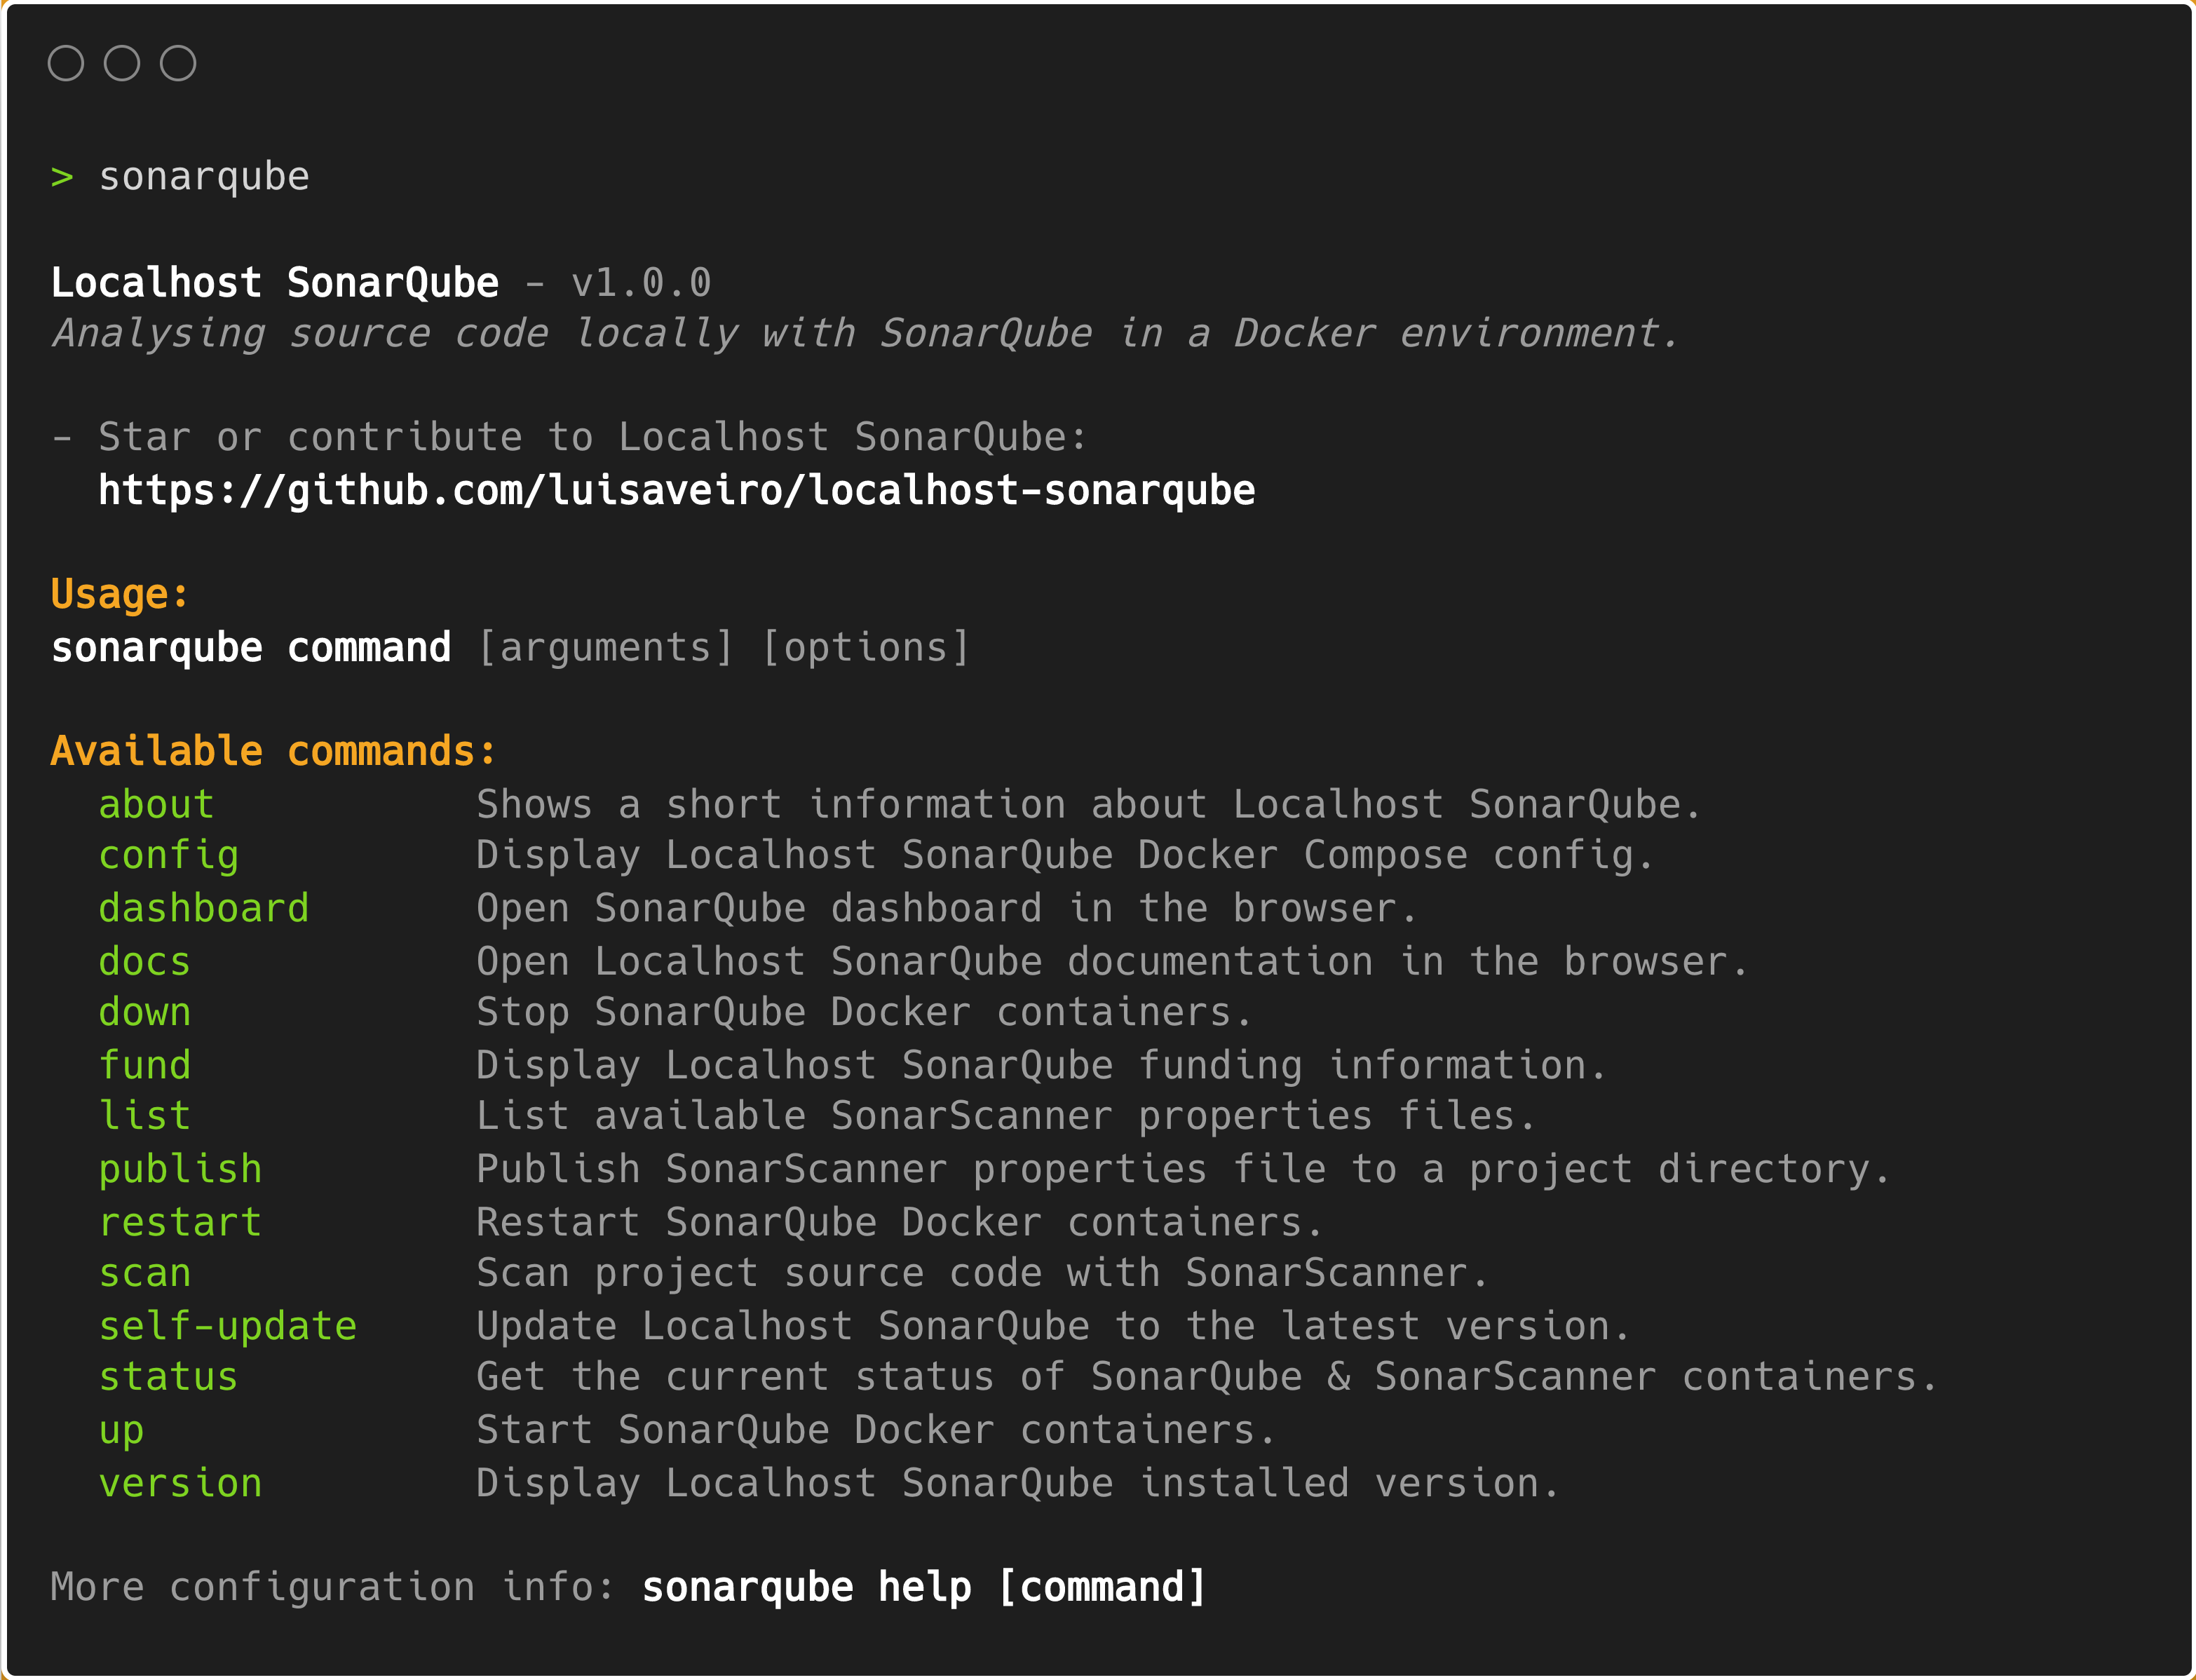Click the 'scan' command name
This screenshot has height=1680, width=2196.
144,1273
